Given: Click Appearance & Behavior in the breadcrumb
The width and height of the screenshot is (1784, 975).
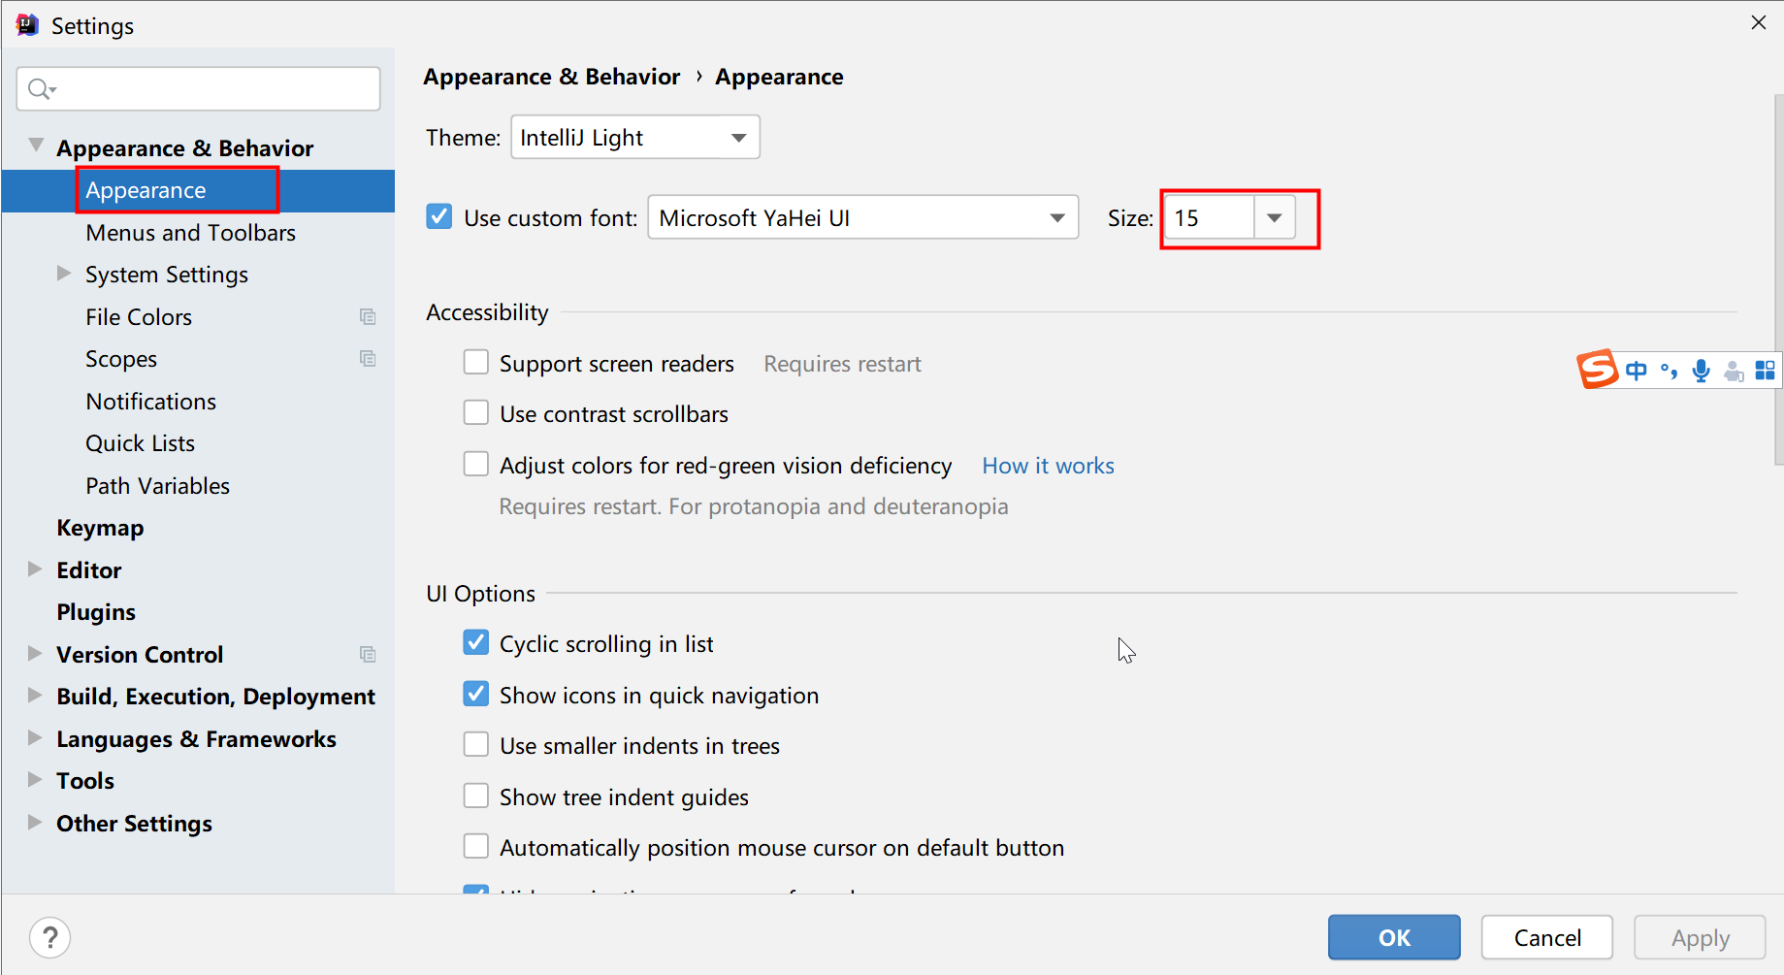Looking at the screenshot, I should pyautogui.click(x=552, y=77).
